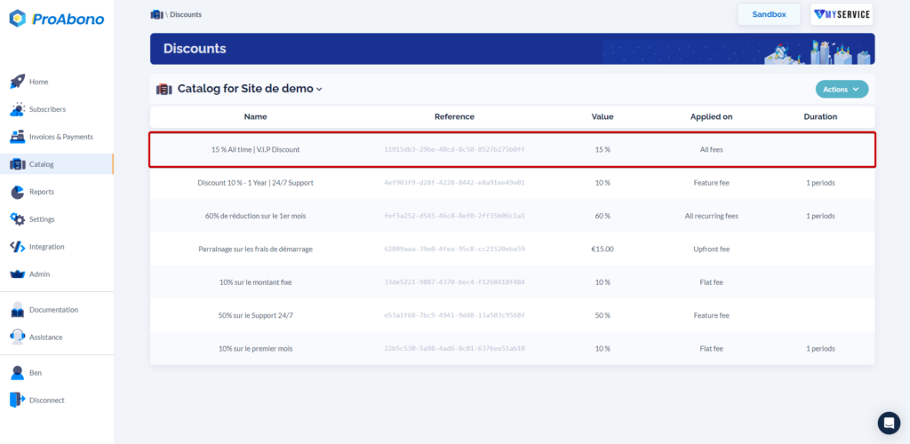Click reference starting with fef3a252

[454, 216]
